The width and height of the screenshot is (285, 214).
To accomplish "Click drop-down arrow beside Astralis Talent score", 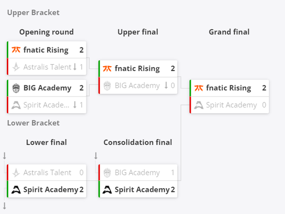I will pos(75,67).
